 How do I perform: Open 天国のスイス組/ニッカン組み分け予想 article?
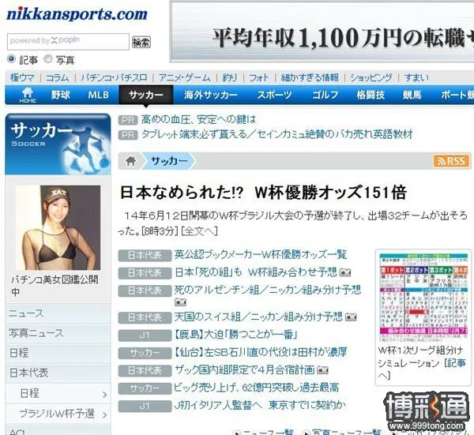click(258, 317)
